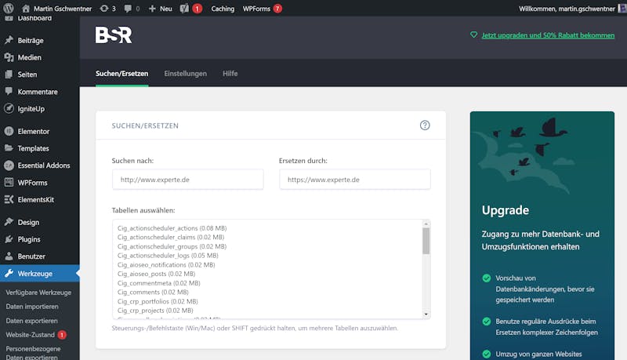
Task: Click the Plugins plug icon
Action: [9, 239]
